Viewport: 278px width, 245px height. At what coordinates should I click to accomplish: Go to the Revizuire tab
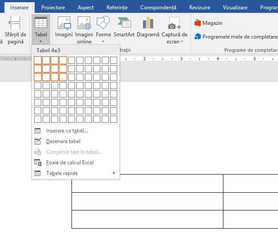tap(199, 8)
